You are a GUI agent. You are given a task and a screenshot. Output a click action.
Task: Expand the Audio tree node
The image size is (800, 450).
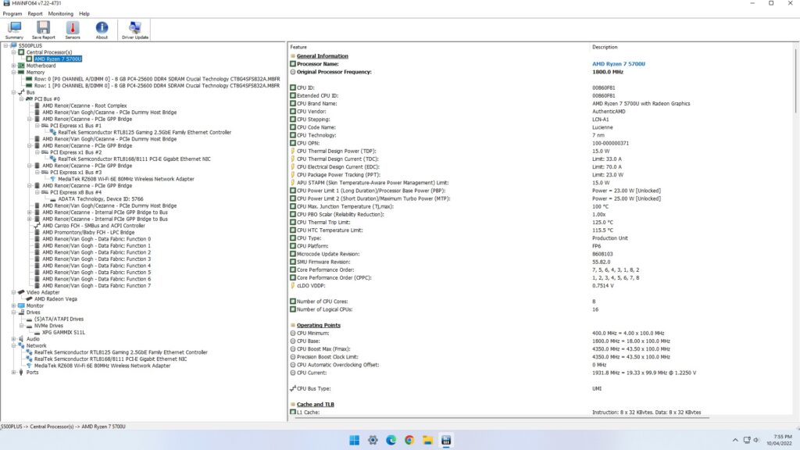(x=13, y=339)
